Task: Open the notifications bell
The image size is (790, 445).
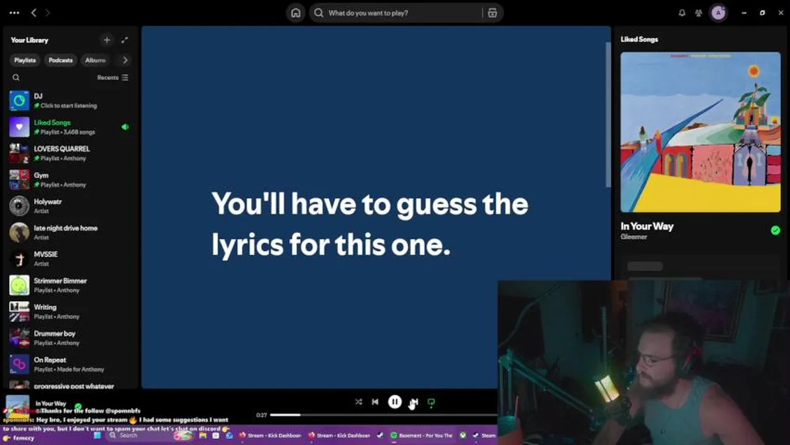Action: [x=682, y=13]
